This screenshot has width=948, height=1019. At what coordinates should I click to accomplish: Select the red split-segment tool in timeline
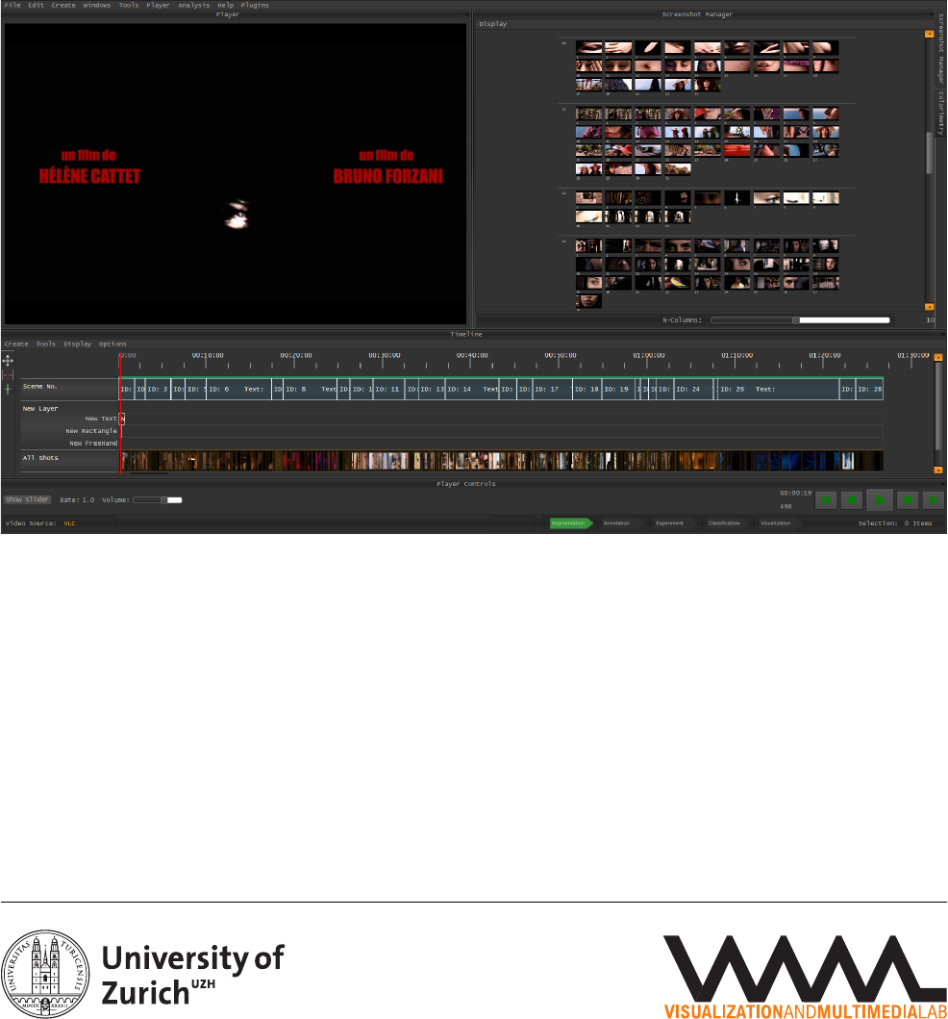pos(8,375)
